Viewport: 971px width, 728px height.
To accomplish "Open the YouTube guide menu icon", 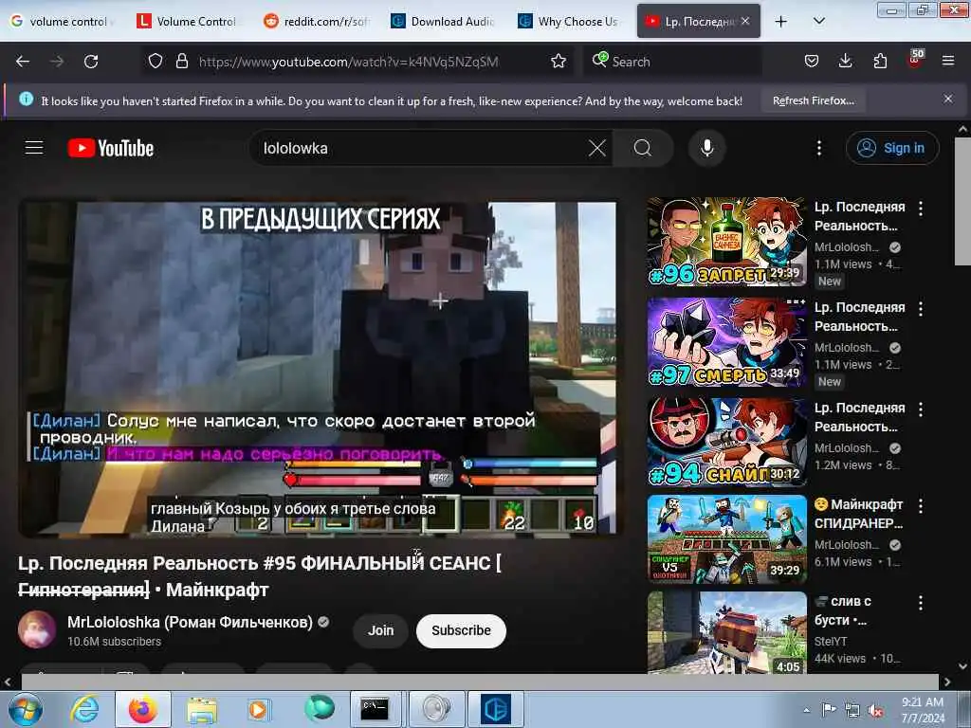I will coord(34,148).
